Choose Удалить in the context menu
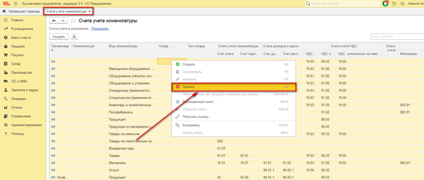The image size is (424, 180). (x=234, y=87)
